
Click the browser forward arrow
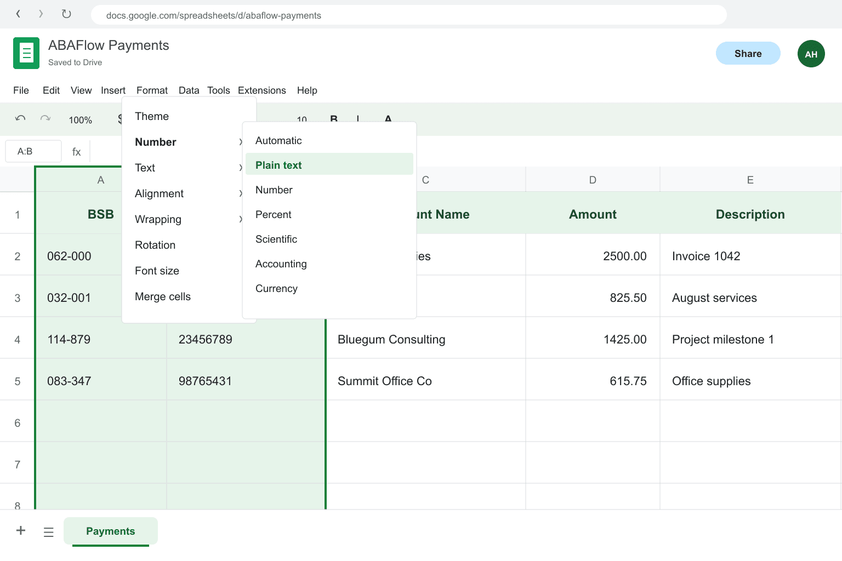[x=41, y=14]
